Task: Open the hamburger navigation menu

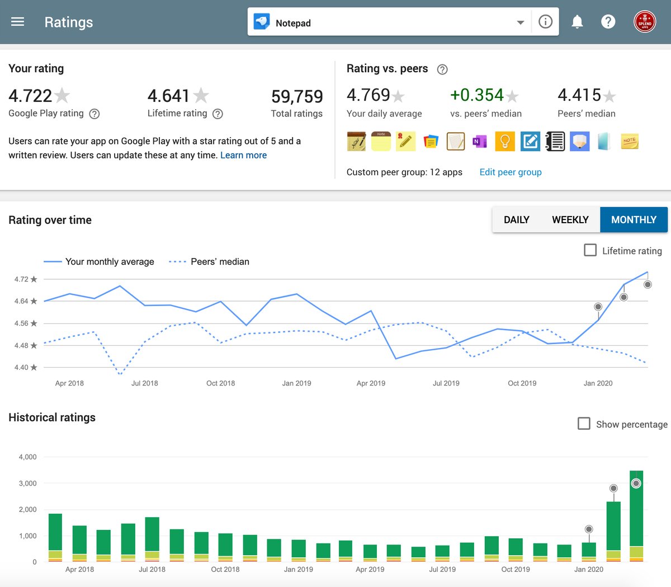Action: 18,22
